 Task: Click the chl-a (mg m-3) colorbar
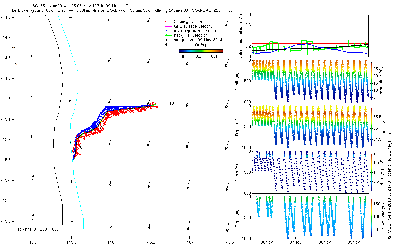[372, 172]
